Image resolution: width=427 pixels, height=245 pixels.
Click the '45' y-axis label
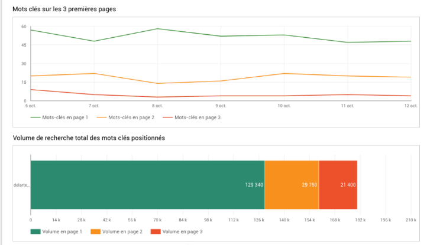tap(24, 45)
